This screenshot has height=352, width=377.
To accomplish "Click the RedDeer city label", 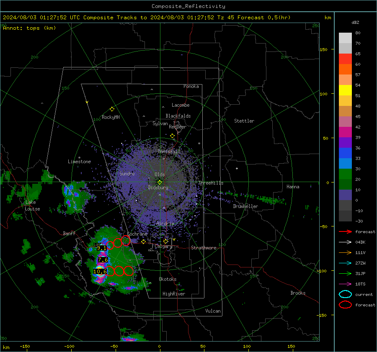I will pos(178,127).
